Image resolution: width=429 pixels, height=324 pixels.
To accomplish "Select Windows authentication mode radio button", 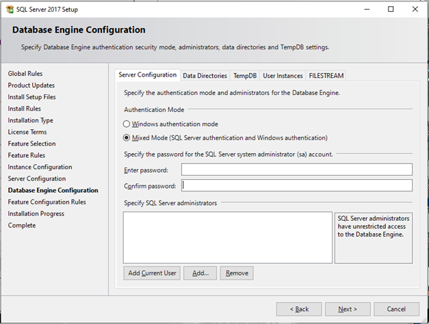I will tap(127, 124).
